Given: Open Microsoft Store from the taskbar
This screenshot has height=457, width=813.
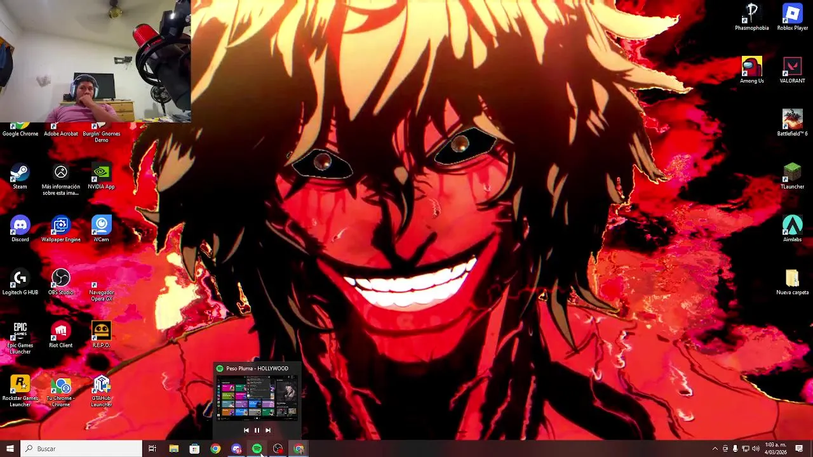Looking at the screenshot, I should tap(194, 449).
